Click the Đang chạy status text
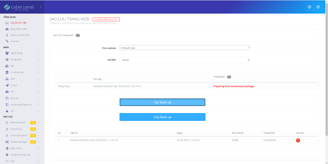The width and height of the screenshot is (328, 164). [x=64, y=86]
